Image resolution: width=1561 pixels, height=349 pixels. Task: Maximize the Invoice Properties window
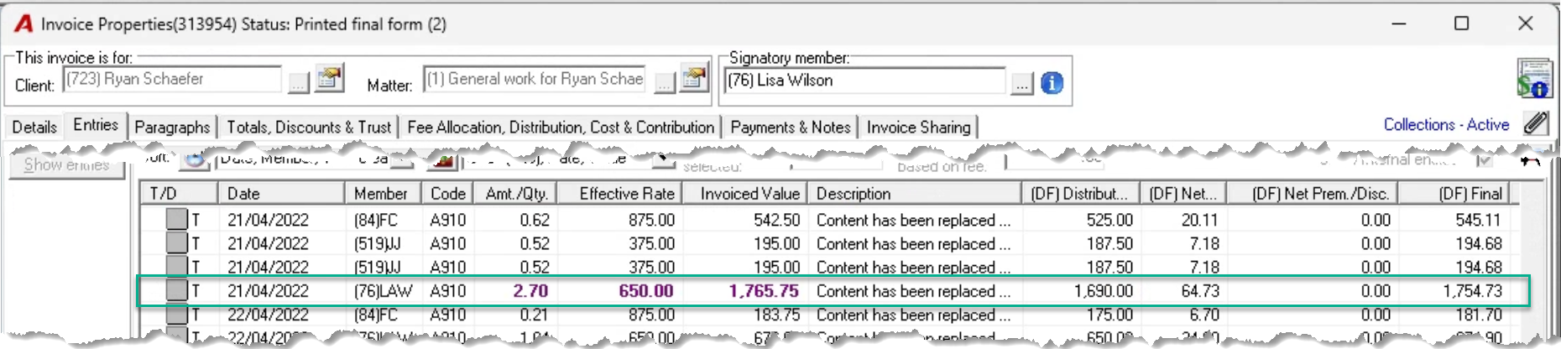pyautogui.click(x=1461, y=23)
